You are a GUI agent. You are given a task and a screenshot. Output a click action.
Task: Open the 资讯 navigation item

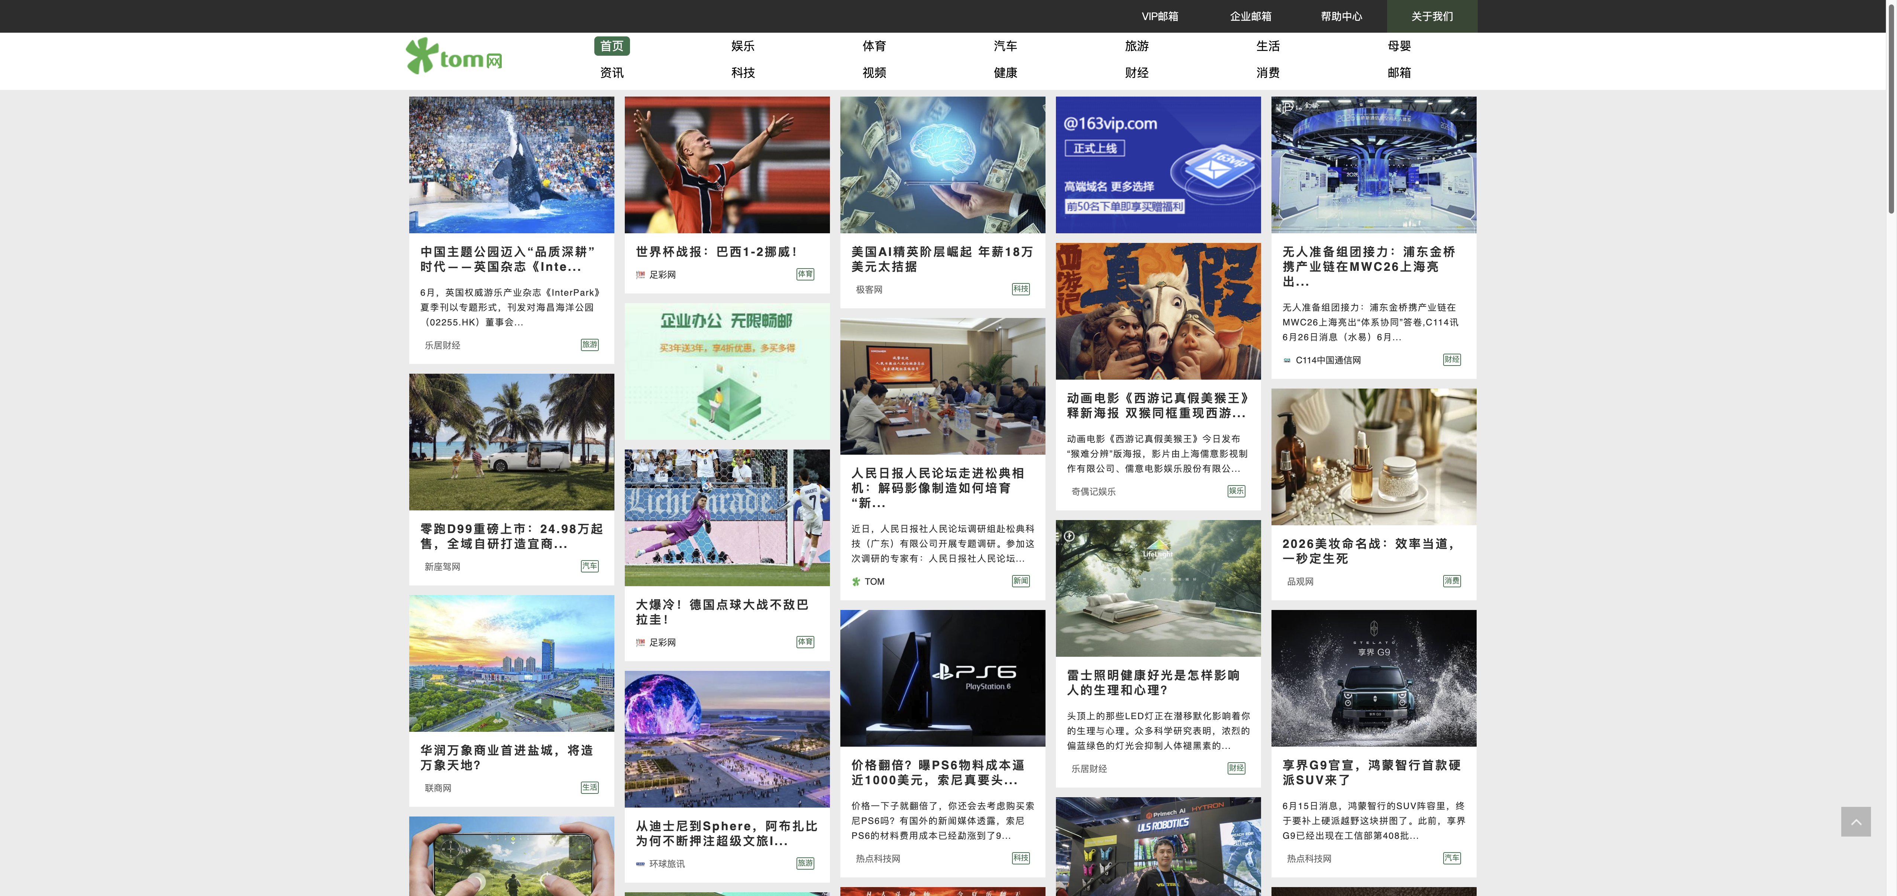[611, 72]
